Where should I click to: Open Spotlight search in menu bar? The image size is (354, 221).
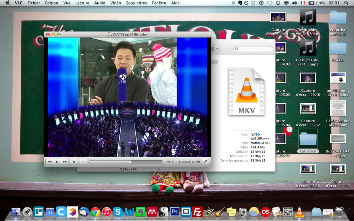(x=346, y=3)
